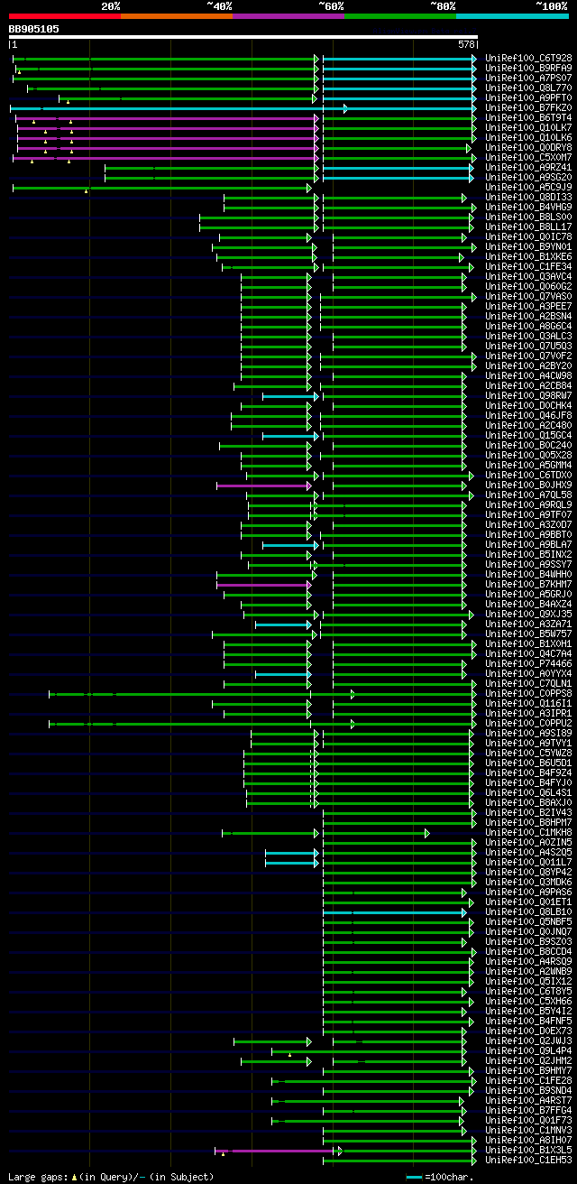
Task: Select the UniRef100_A3PEE7 row label
Action: 528,306
